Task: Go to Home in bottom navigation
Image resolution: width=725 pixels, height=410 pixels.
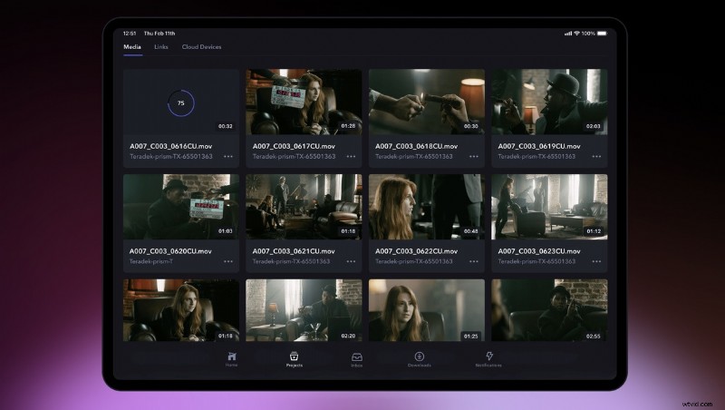Action: tap(232, 359)
